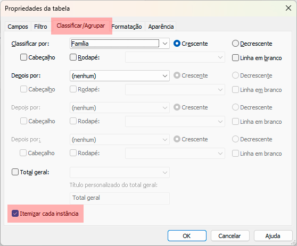Uncheck Itemizar cada instância
The width and height of the screenshot is (297, 246).
click(x=45, y=214)
